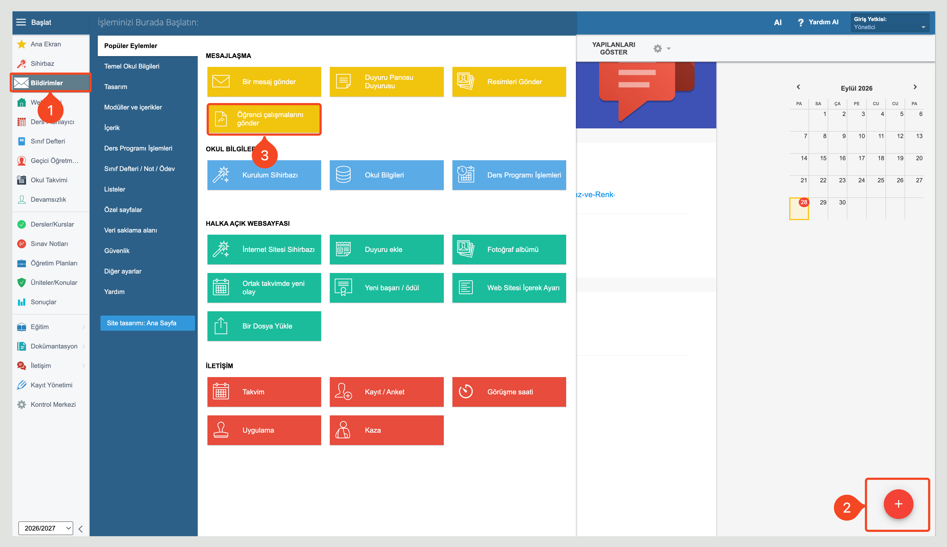Open the Fotoğraf albümü tile
947x547 pixels.
pyautogui.click(x=509, y=249)
